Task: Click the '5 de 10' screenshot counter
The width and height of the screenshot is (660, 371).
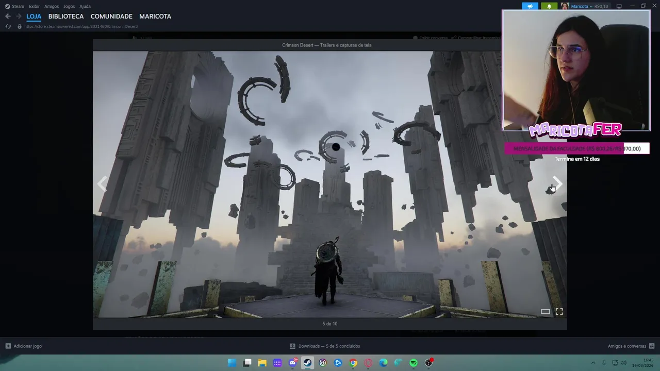Action: 330,324
